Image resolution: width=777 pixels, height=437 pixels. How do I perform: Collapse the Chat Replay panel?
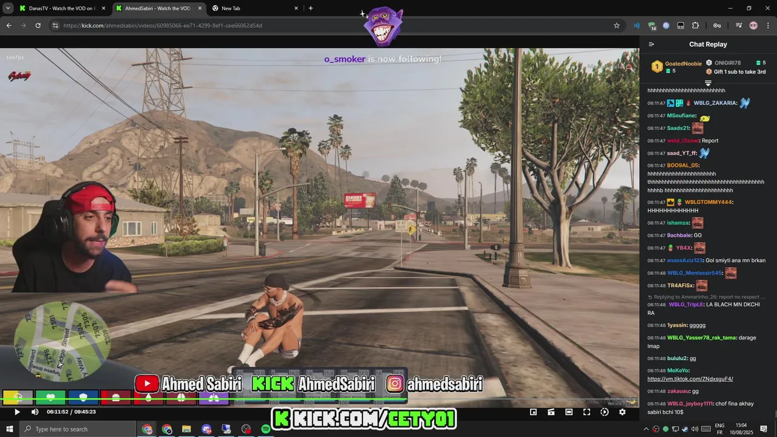tap(651, 44)
